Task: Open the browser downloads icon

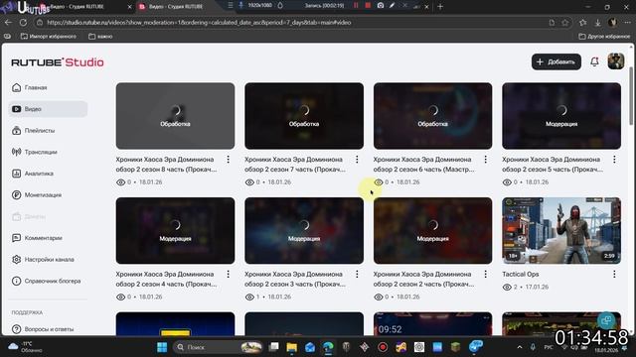Action: click(597, 23)
